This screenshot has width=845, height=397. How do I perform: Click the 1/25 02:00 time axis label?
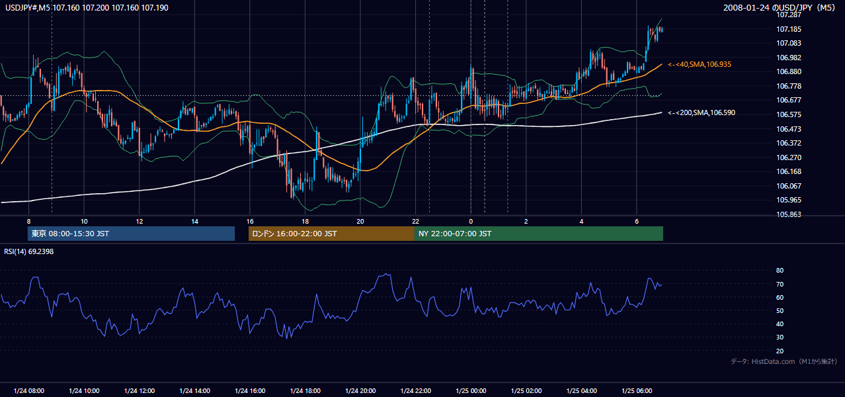[526, 391]
